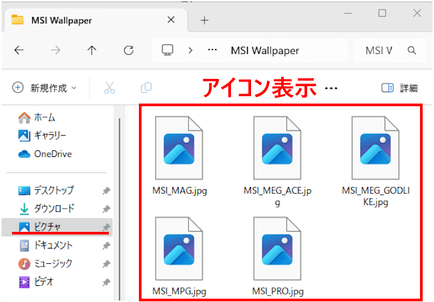Click the pin icon beside ダウンロード

pos(106,209)
